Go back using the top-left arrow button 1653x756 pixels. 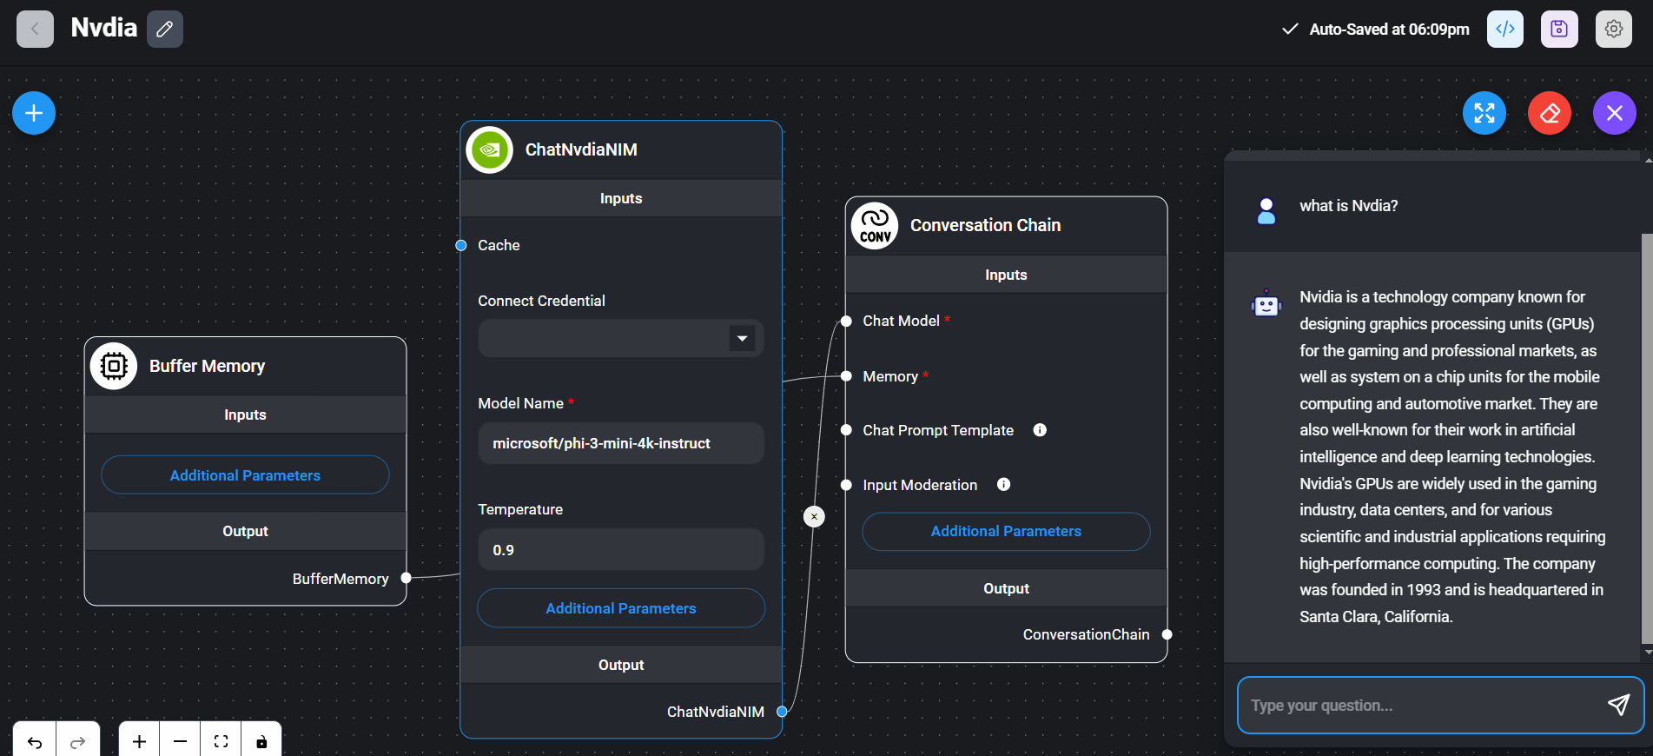(x=35, y=30)
